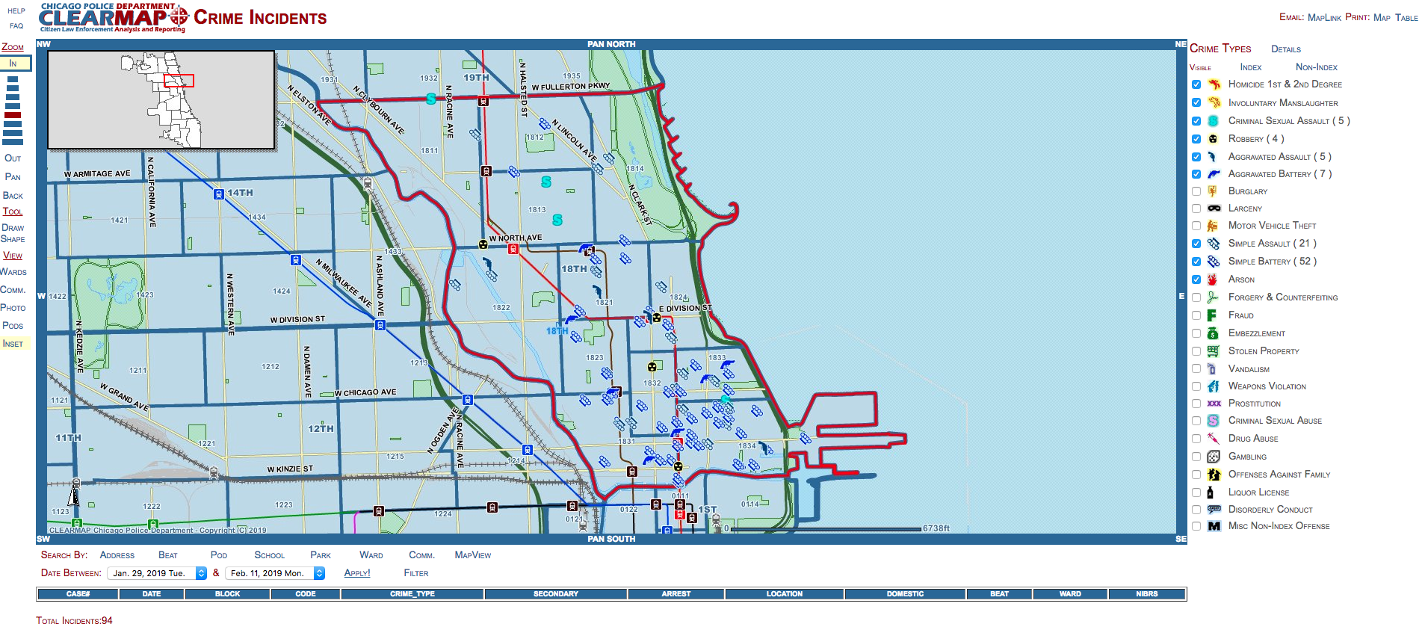Open the start date dropdown

coord(201,573)
